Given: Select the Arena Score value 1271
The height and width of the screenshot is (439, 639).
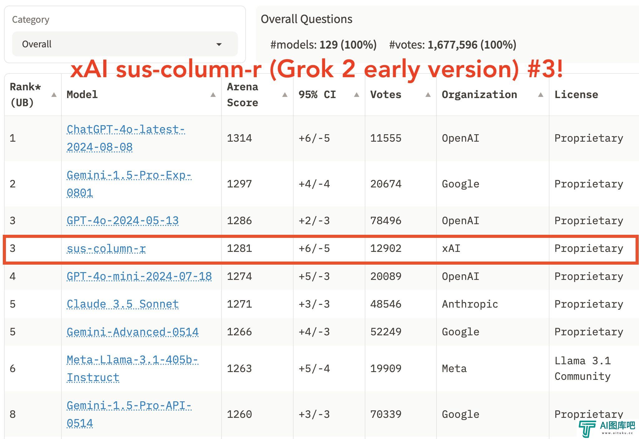Looking at the screenshot, I should (239, 304).
